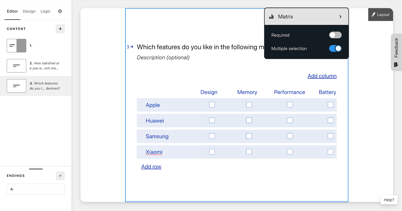Screen dimensions: 402x211
Task: Select question 2 satisfaction thumbnail
Action: pyautogui.click(x=16, y=66)
